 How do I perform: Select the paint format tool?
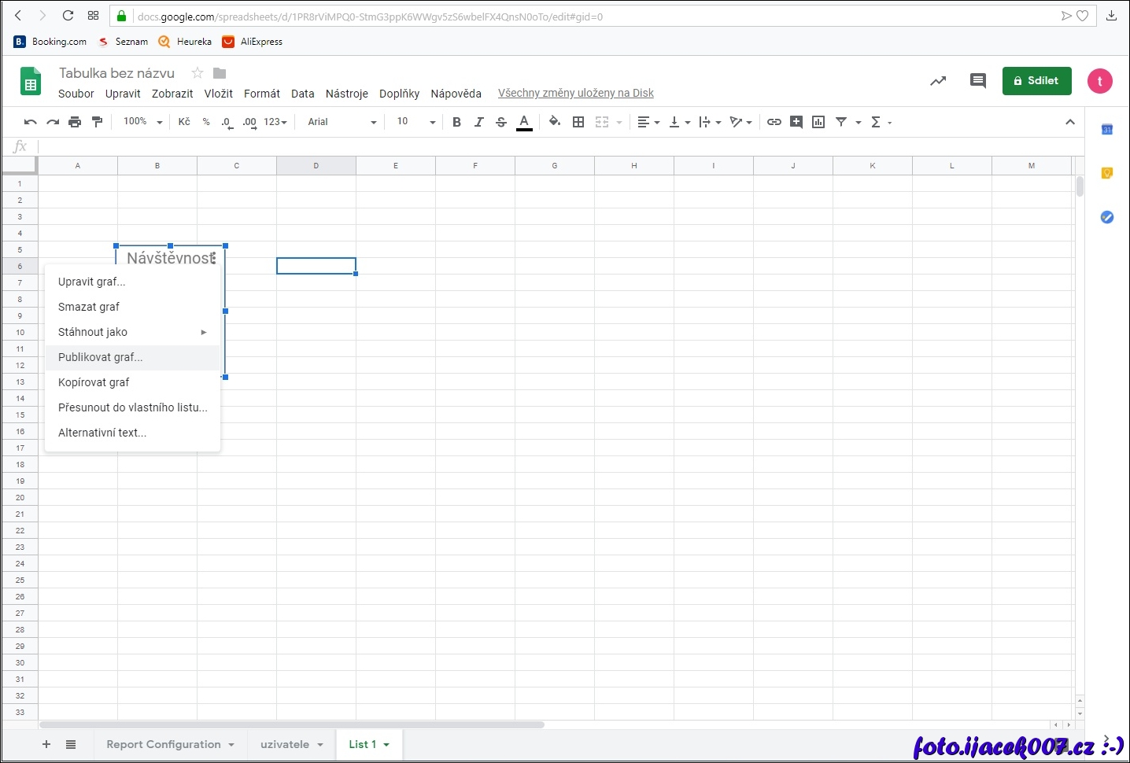pyautogui.click(x=98, y=122)
